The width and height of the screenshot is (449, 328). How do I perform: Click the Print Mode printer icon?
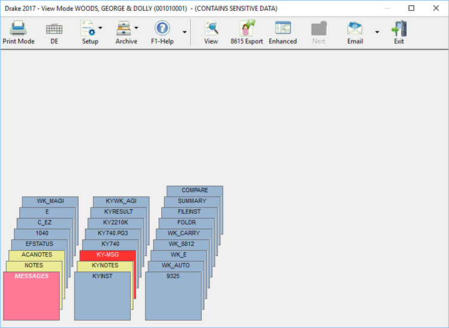18,29
